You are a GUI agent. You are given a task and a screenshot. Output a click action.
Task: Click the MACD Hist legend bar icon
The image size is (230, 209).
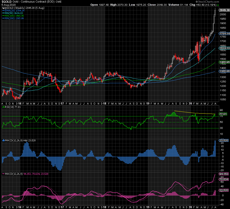(x=3, y=140)
